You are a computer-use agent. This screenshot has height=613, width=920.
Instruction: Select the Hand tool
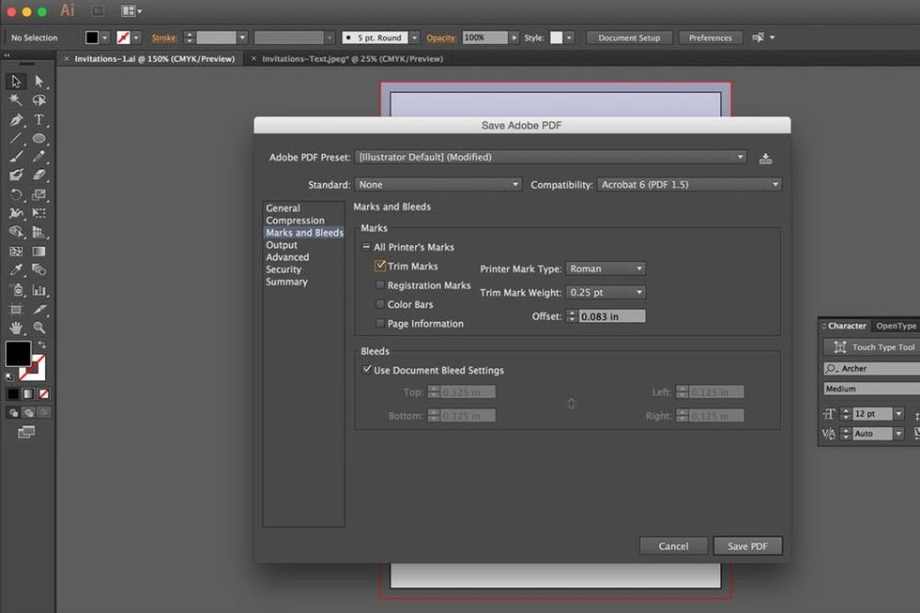click(x=16, y=328)
